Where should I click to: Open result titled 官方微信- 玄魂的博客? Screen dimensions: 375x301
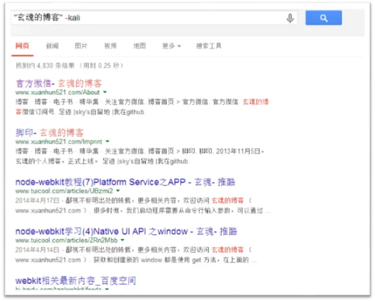pos(59,83)
